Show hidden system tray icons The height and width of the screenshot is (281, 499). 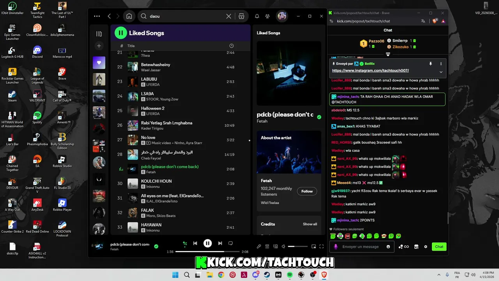pyautogui.click(x=439, y=275)
